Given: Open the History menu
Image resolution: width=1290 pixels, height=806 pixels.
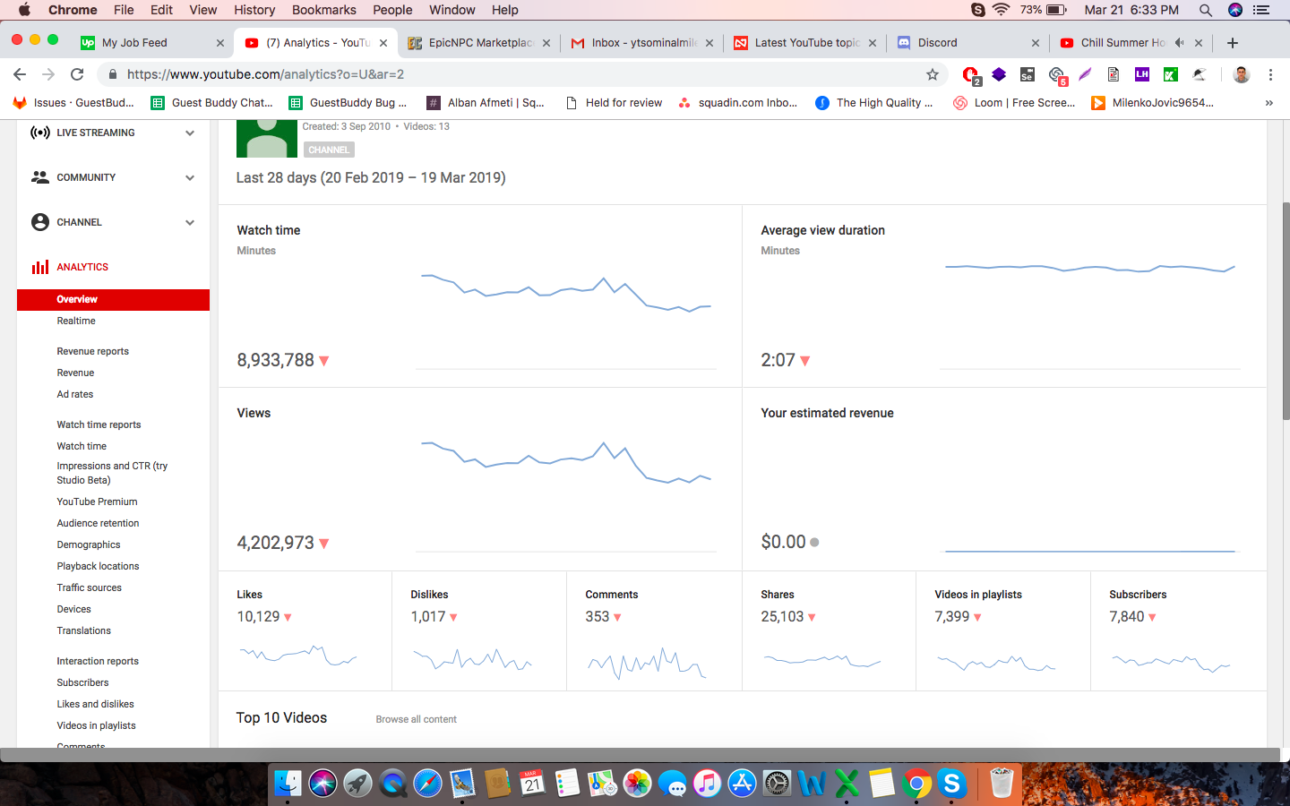Looking at the screenshot, I should click(254, 10).
